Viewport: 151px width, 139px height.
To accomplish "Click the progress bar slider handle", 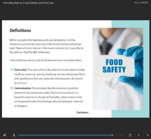I will [x=112, y=135].
